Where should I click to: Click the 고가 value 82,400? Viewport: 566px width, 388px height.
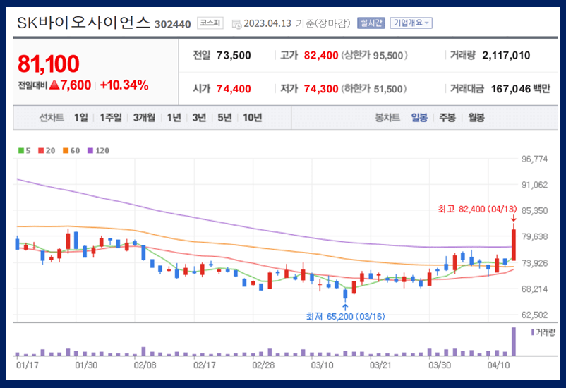point(321,55)
